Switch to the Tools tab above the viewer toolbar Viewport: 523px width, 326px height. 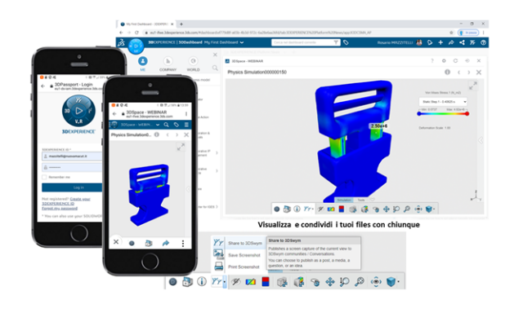(x=361, y=200)
